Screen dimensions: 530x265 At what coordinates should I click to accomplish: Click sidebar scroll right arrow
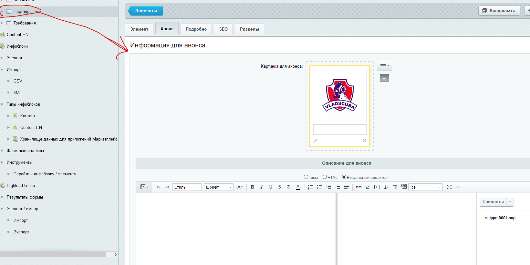[x=116, y=254]
